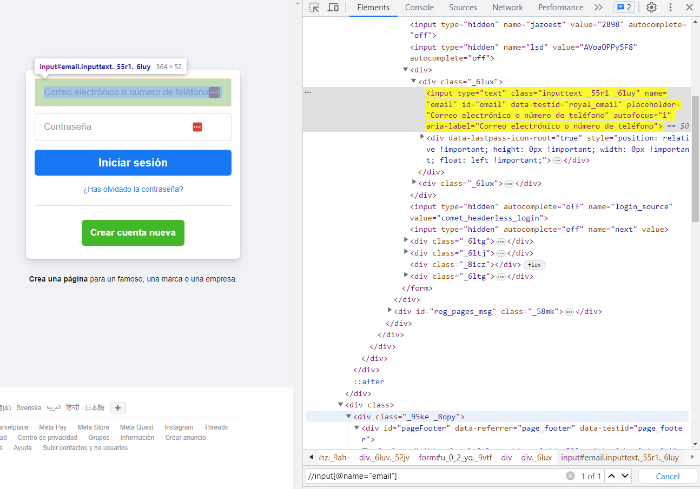The height and width of the screenshot is (489, 700).
Task: Open the ¿Has olvidado la contraseña? link
Action: (x=133, y=189)
